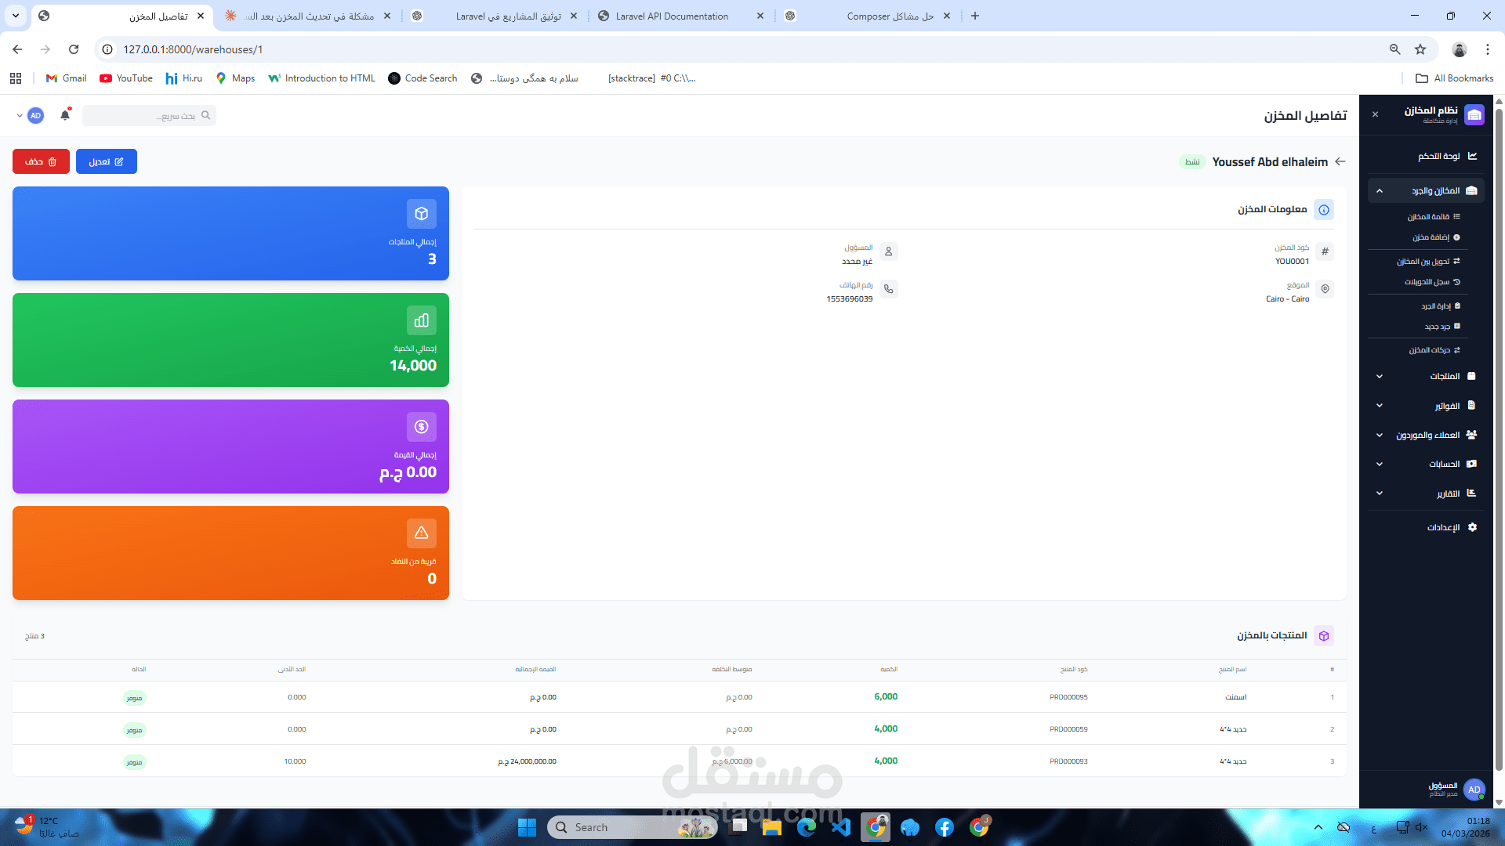This screenshot has height=846, width=1505.
Task: Open تحويل بين المخازن transfer item
Action: (1427, 262)
